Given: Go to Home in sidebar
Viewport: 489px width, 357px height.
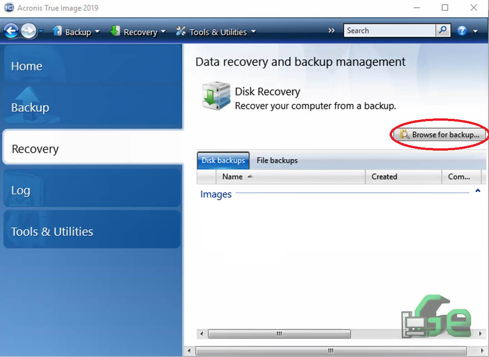Looking at the screenshot, I should pyautogui.click(x=93, y=64).
